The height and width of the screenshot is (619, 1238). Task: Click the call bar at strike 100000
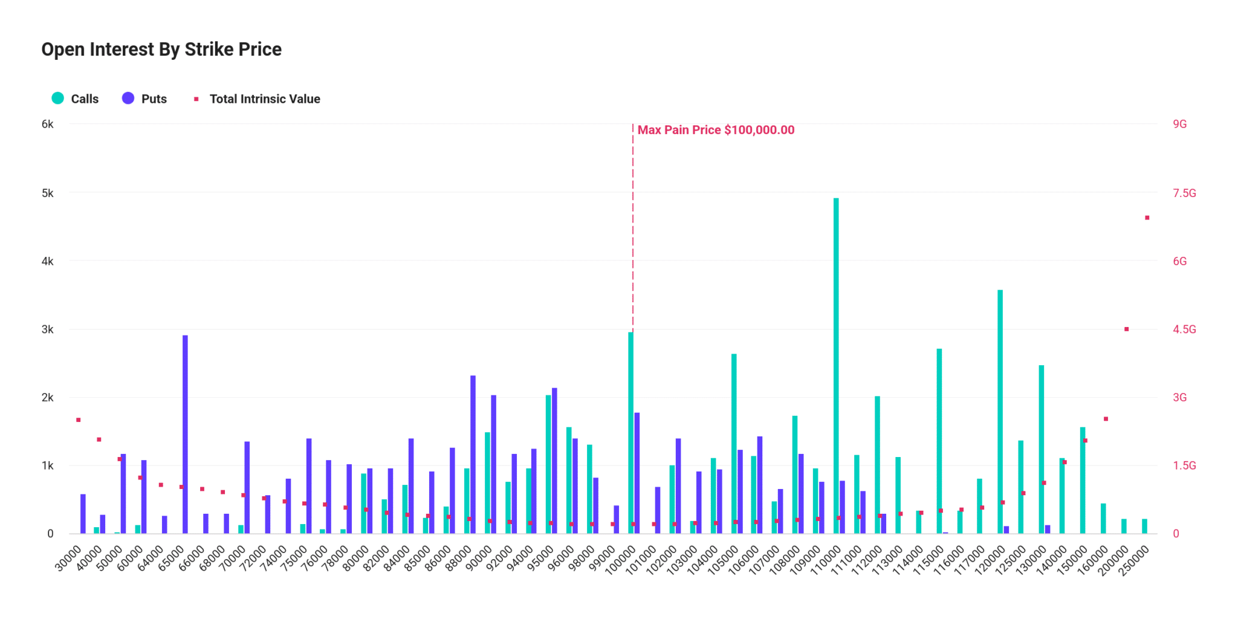click(630, 433)
